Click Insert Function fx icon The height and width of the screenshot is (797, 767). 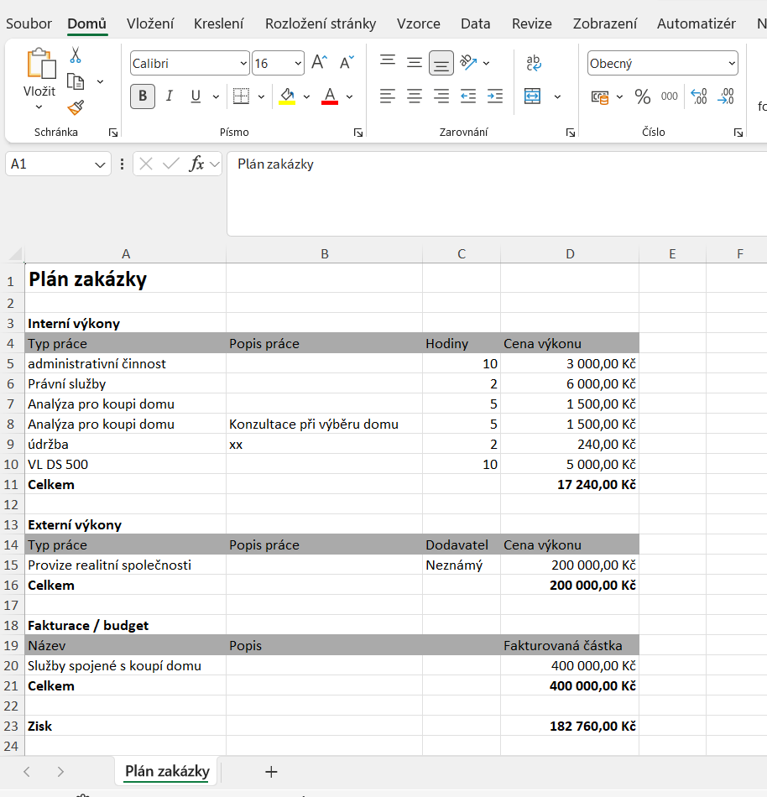[196, 164]
